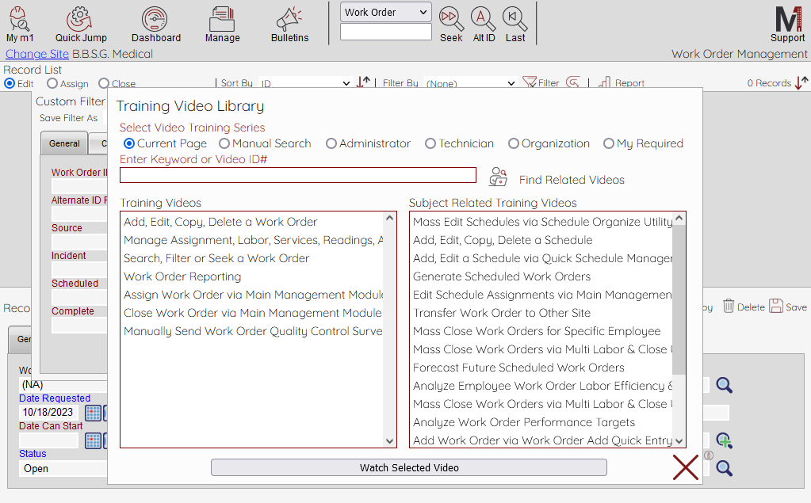811x503 pixels.
Task: Select 'Work Order Reporting' training video
Action: (182, 276)
